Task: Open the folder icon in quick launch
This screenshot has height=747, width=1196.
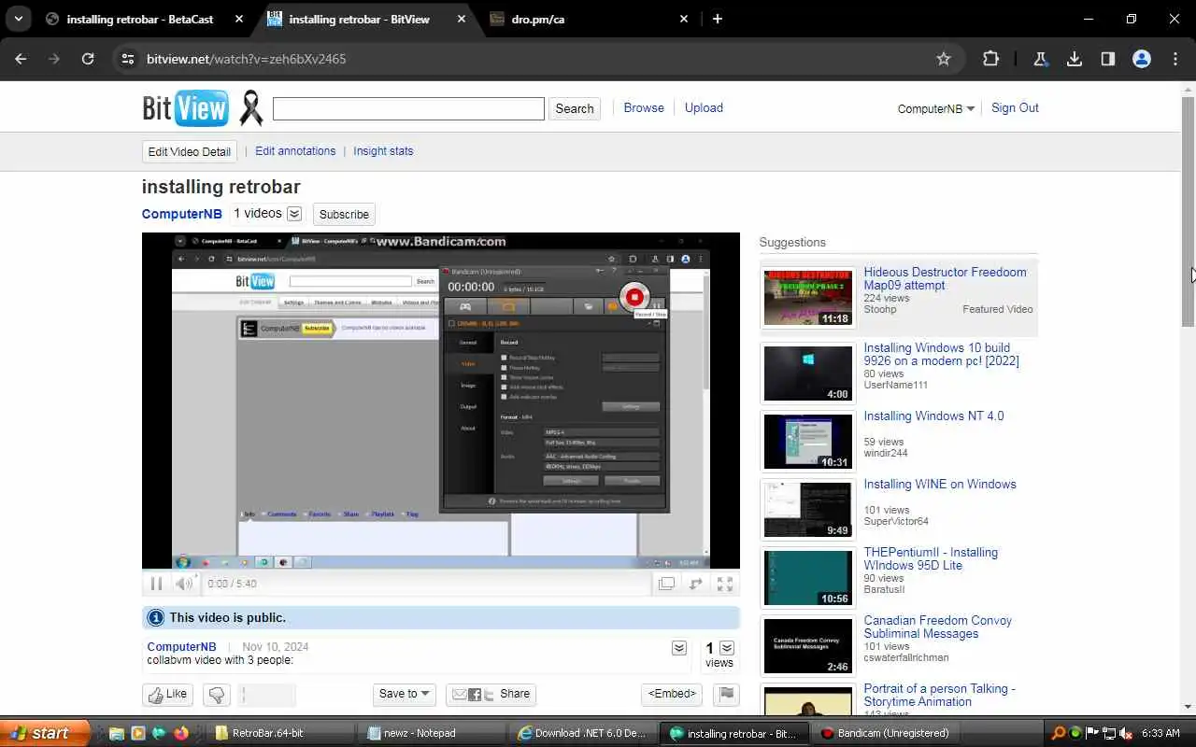Action: pyautogui.click(x=116, y=733)
